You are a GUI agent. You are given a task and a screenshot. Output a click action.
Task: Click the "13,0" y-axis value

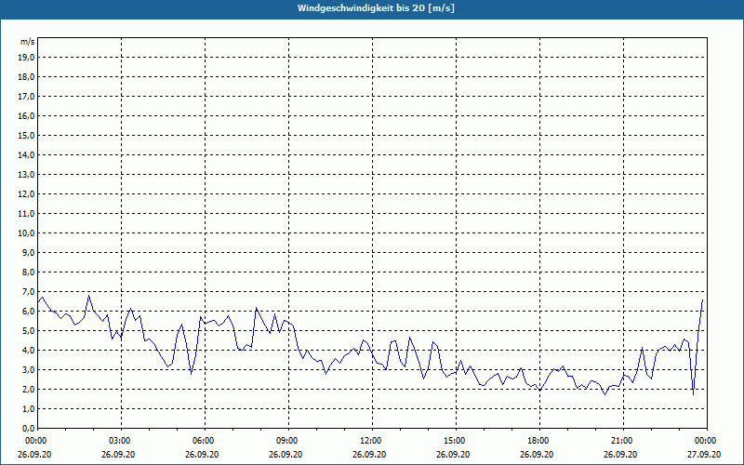click(26, 175)
